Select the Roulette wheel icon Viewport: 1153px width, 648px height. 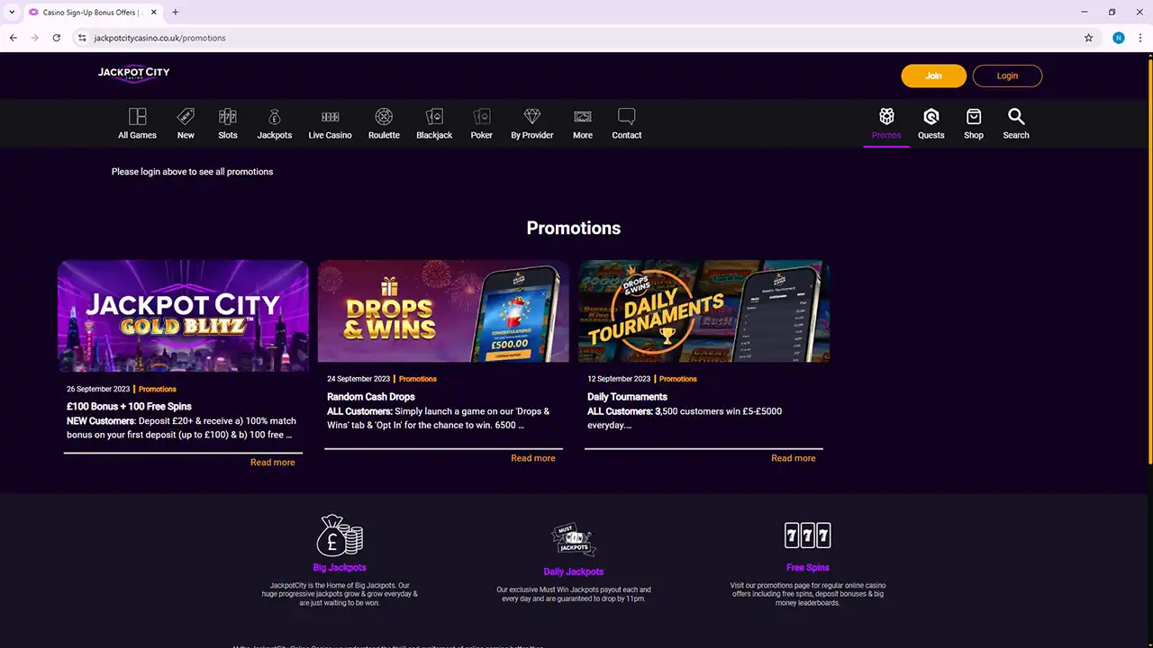point(384,117)
